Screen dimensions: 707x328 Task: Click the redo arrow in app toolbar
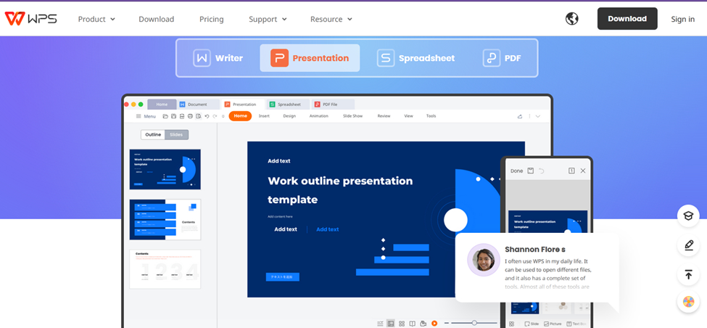(x=215, y=116)
